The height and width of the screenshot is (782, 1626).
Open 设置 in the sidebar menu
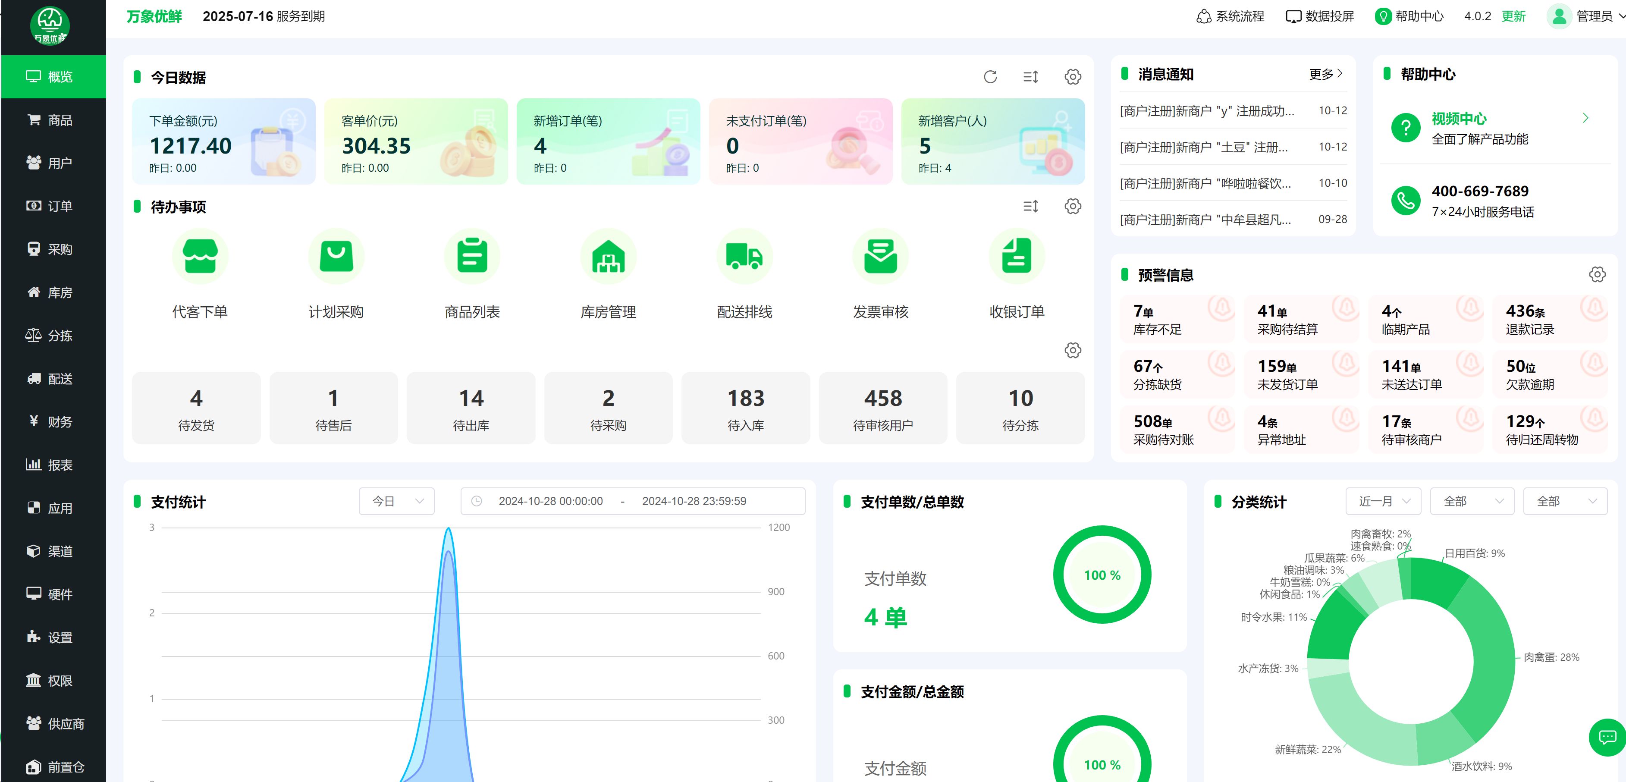[53, 638]
